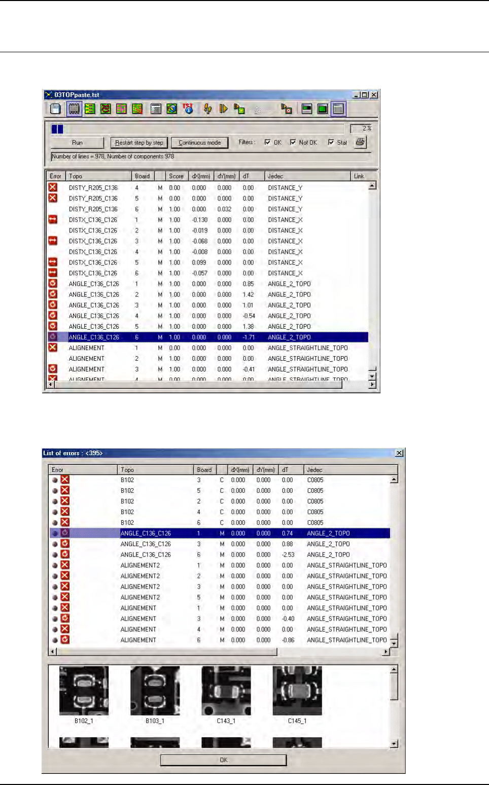This screenshot has height=785, width=489.
Task: Click scroll-left arrow of errors list
Action: pyautogui.click(x=53, y=652)
